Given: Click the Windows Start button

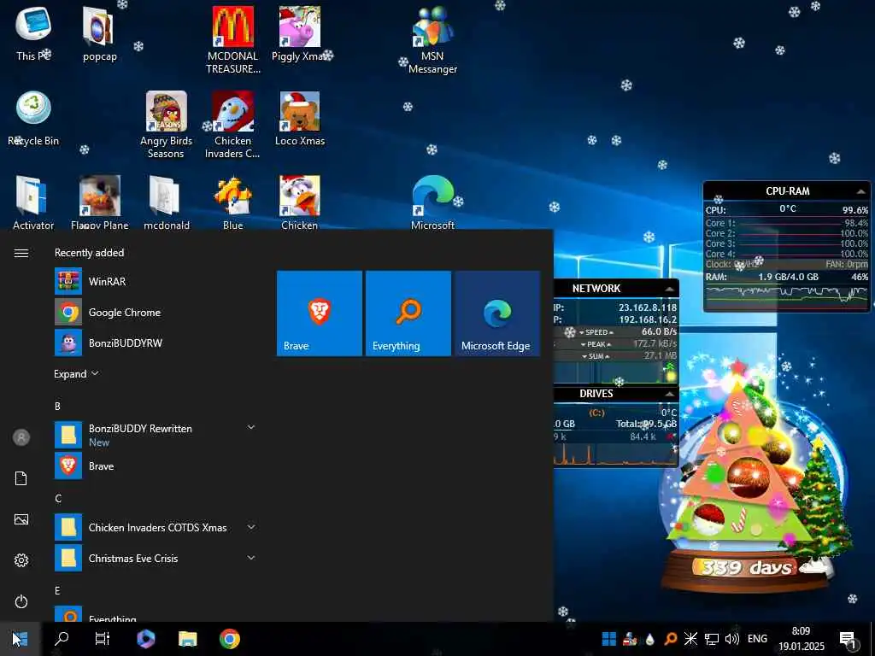Looking at the screenshot, I should point(21,639).
